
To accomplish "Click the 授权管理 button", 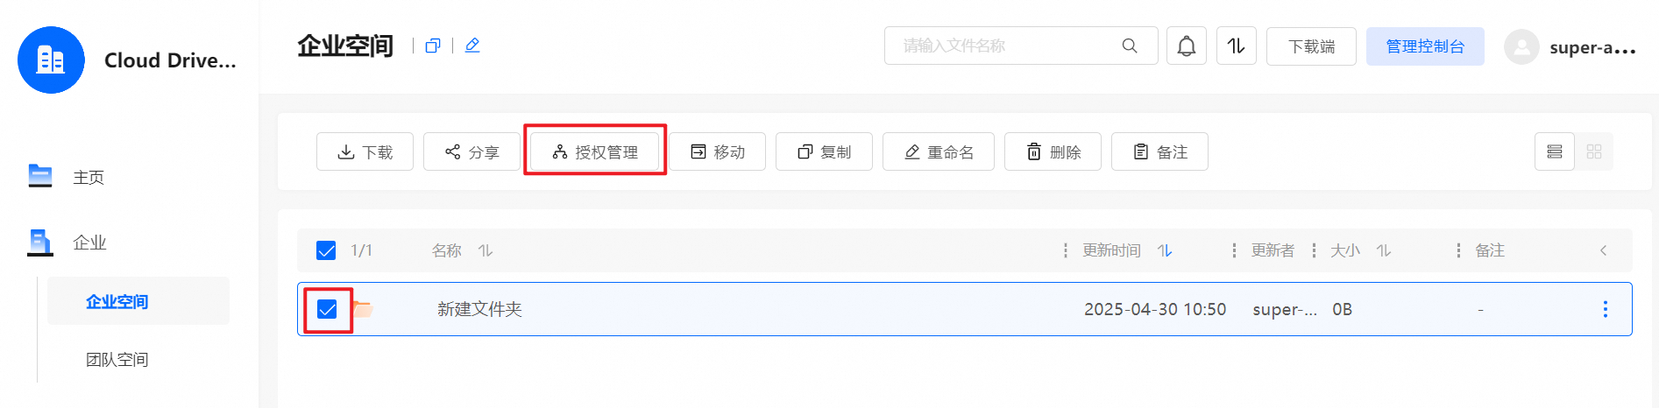I will (x=595, y=151).
